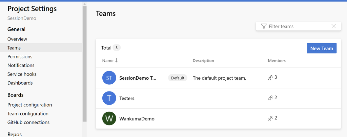
Task: Click the New Team button
Action: click(x=322, y=48)
